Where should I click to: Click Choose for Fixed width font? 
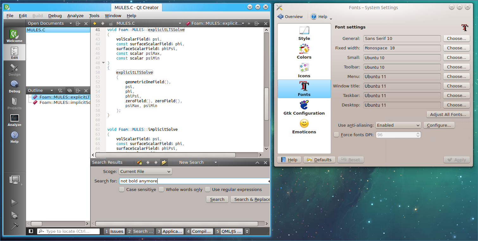456,48
